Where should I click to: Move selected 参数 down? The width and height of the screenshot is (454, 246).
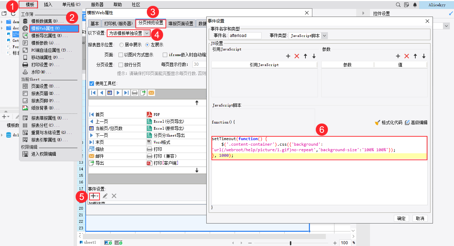424,56
